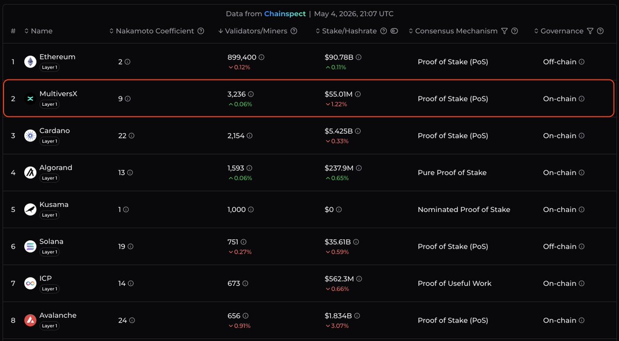Click info icon beside $90.78B stake
This screenshot has width=619, height=341.
[x=359, y=57]
